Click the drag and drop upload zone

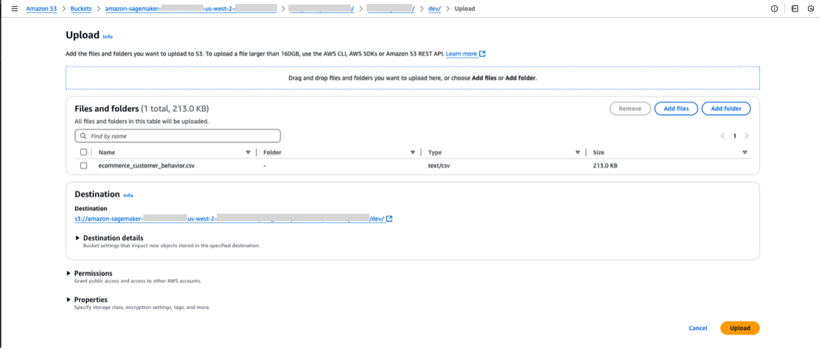pos(413,78)
